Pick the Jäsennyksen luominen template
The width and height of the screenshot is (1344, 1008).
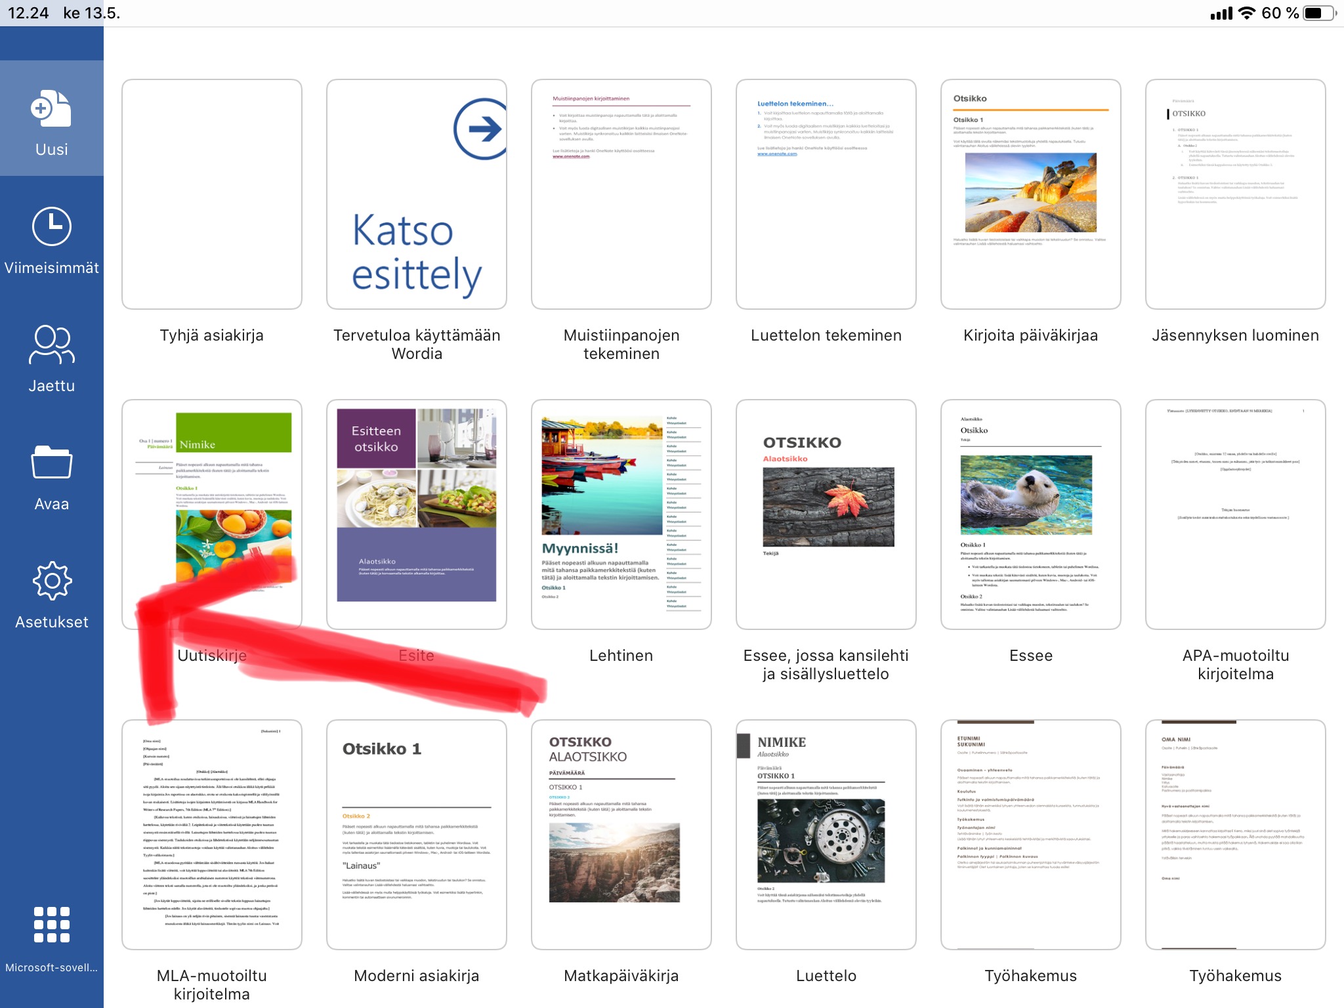1235,194
